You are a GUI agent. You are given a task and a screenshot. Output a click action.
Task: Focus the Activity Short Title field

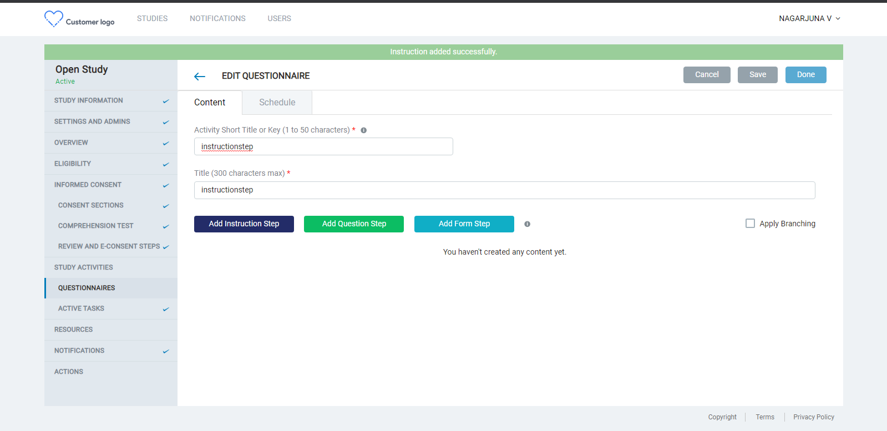323,146
